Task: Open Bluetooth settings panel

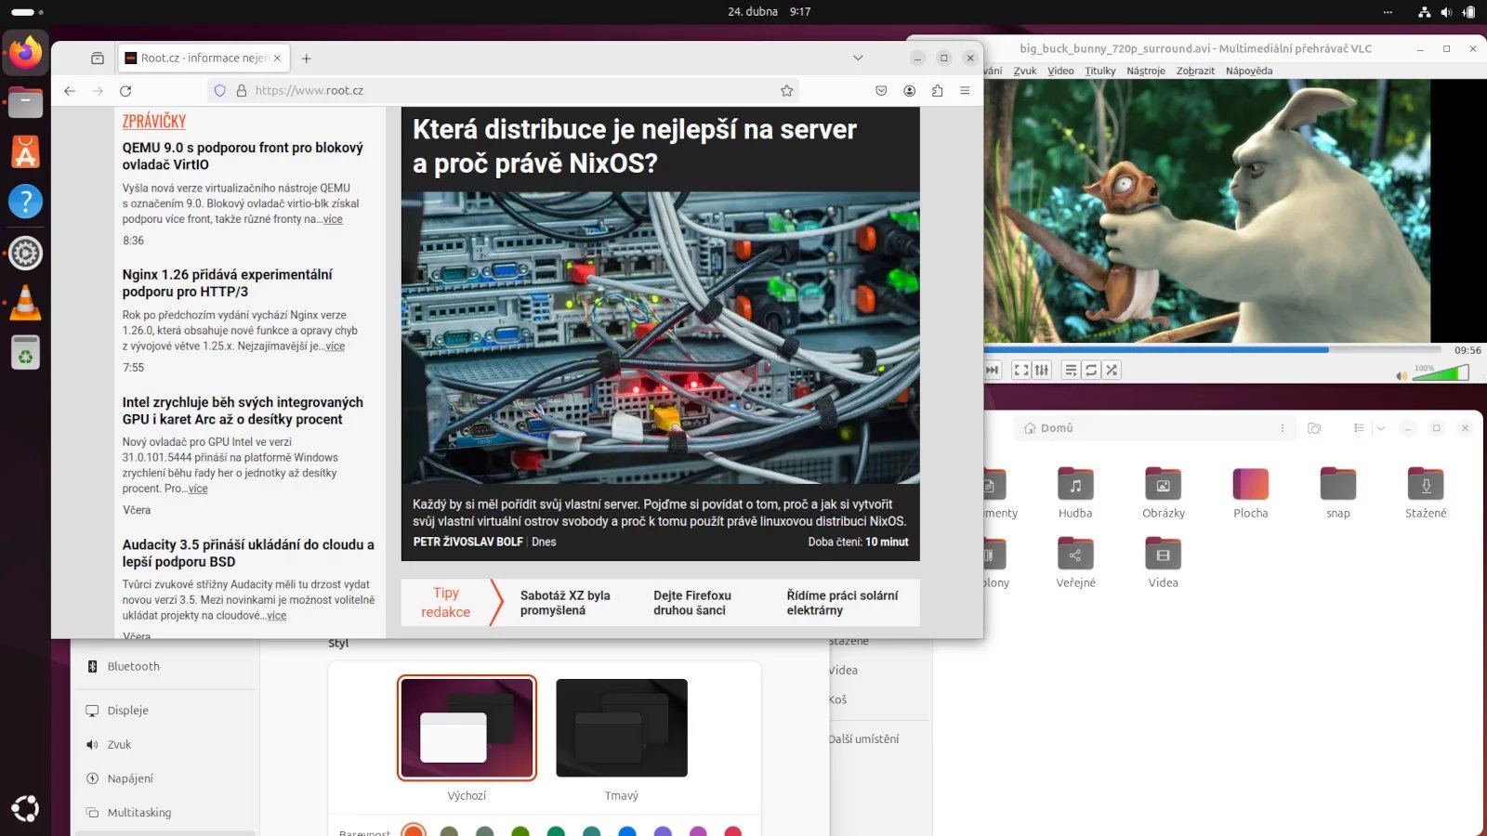Action: pyautogui.click(x=165, y=666)
